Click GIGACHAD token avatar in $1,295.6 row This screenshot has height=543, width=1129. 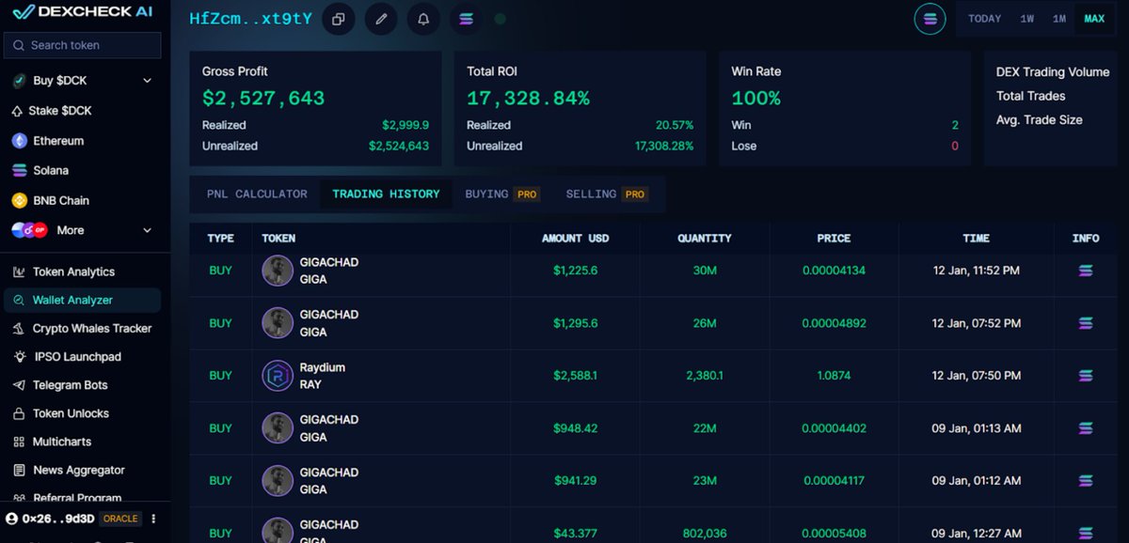coord(278,323)
